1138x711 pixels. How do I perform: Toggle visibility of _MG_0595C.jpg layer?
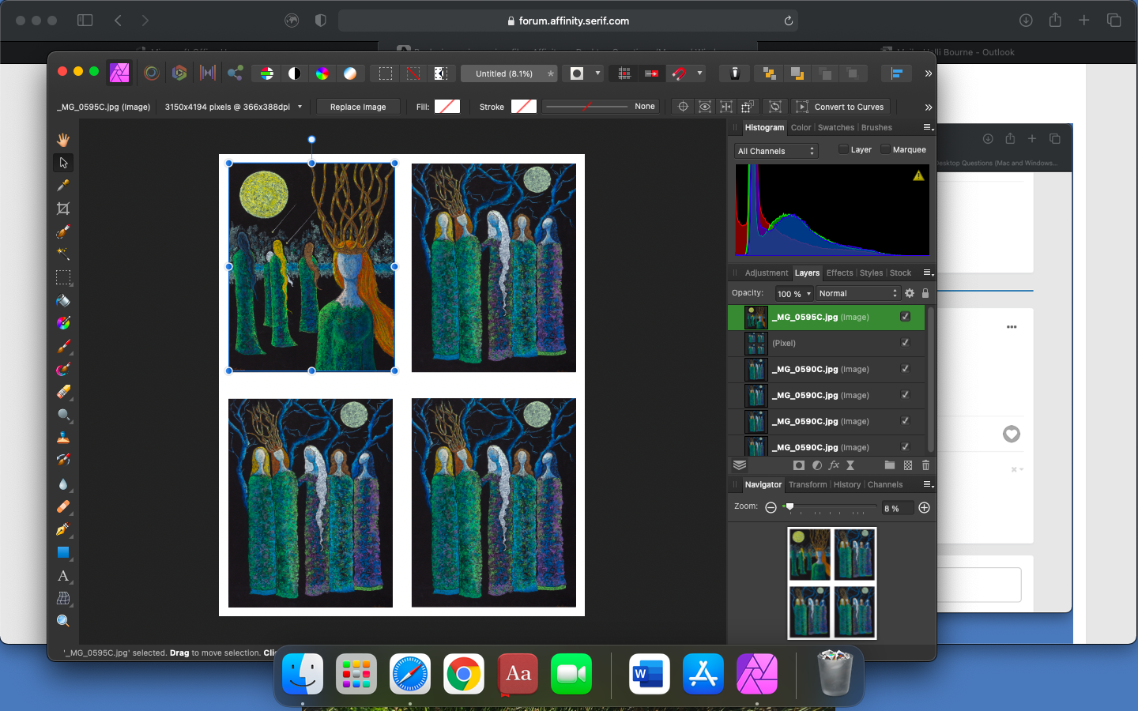905,317
